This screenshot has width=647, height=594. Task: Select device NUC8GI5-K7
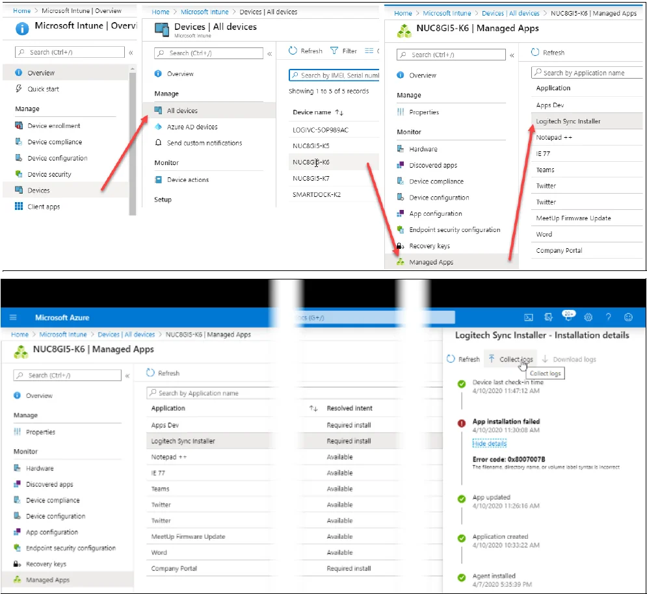[x=334, y=178]
